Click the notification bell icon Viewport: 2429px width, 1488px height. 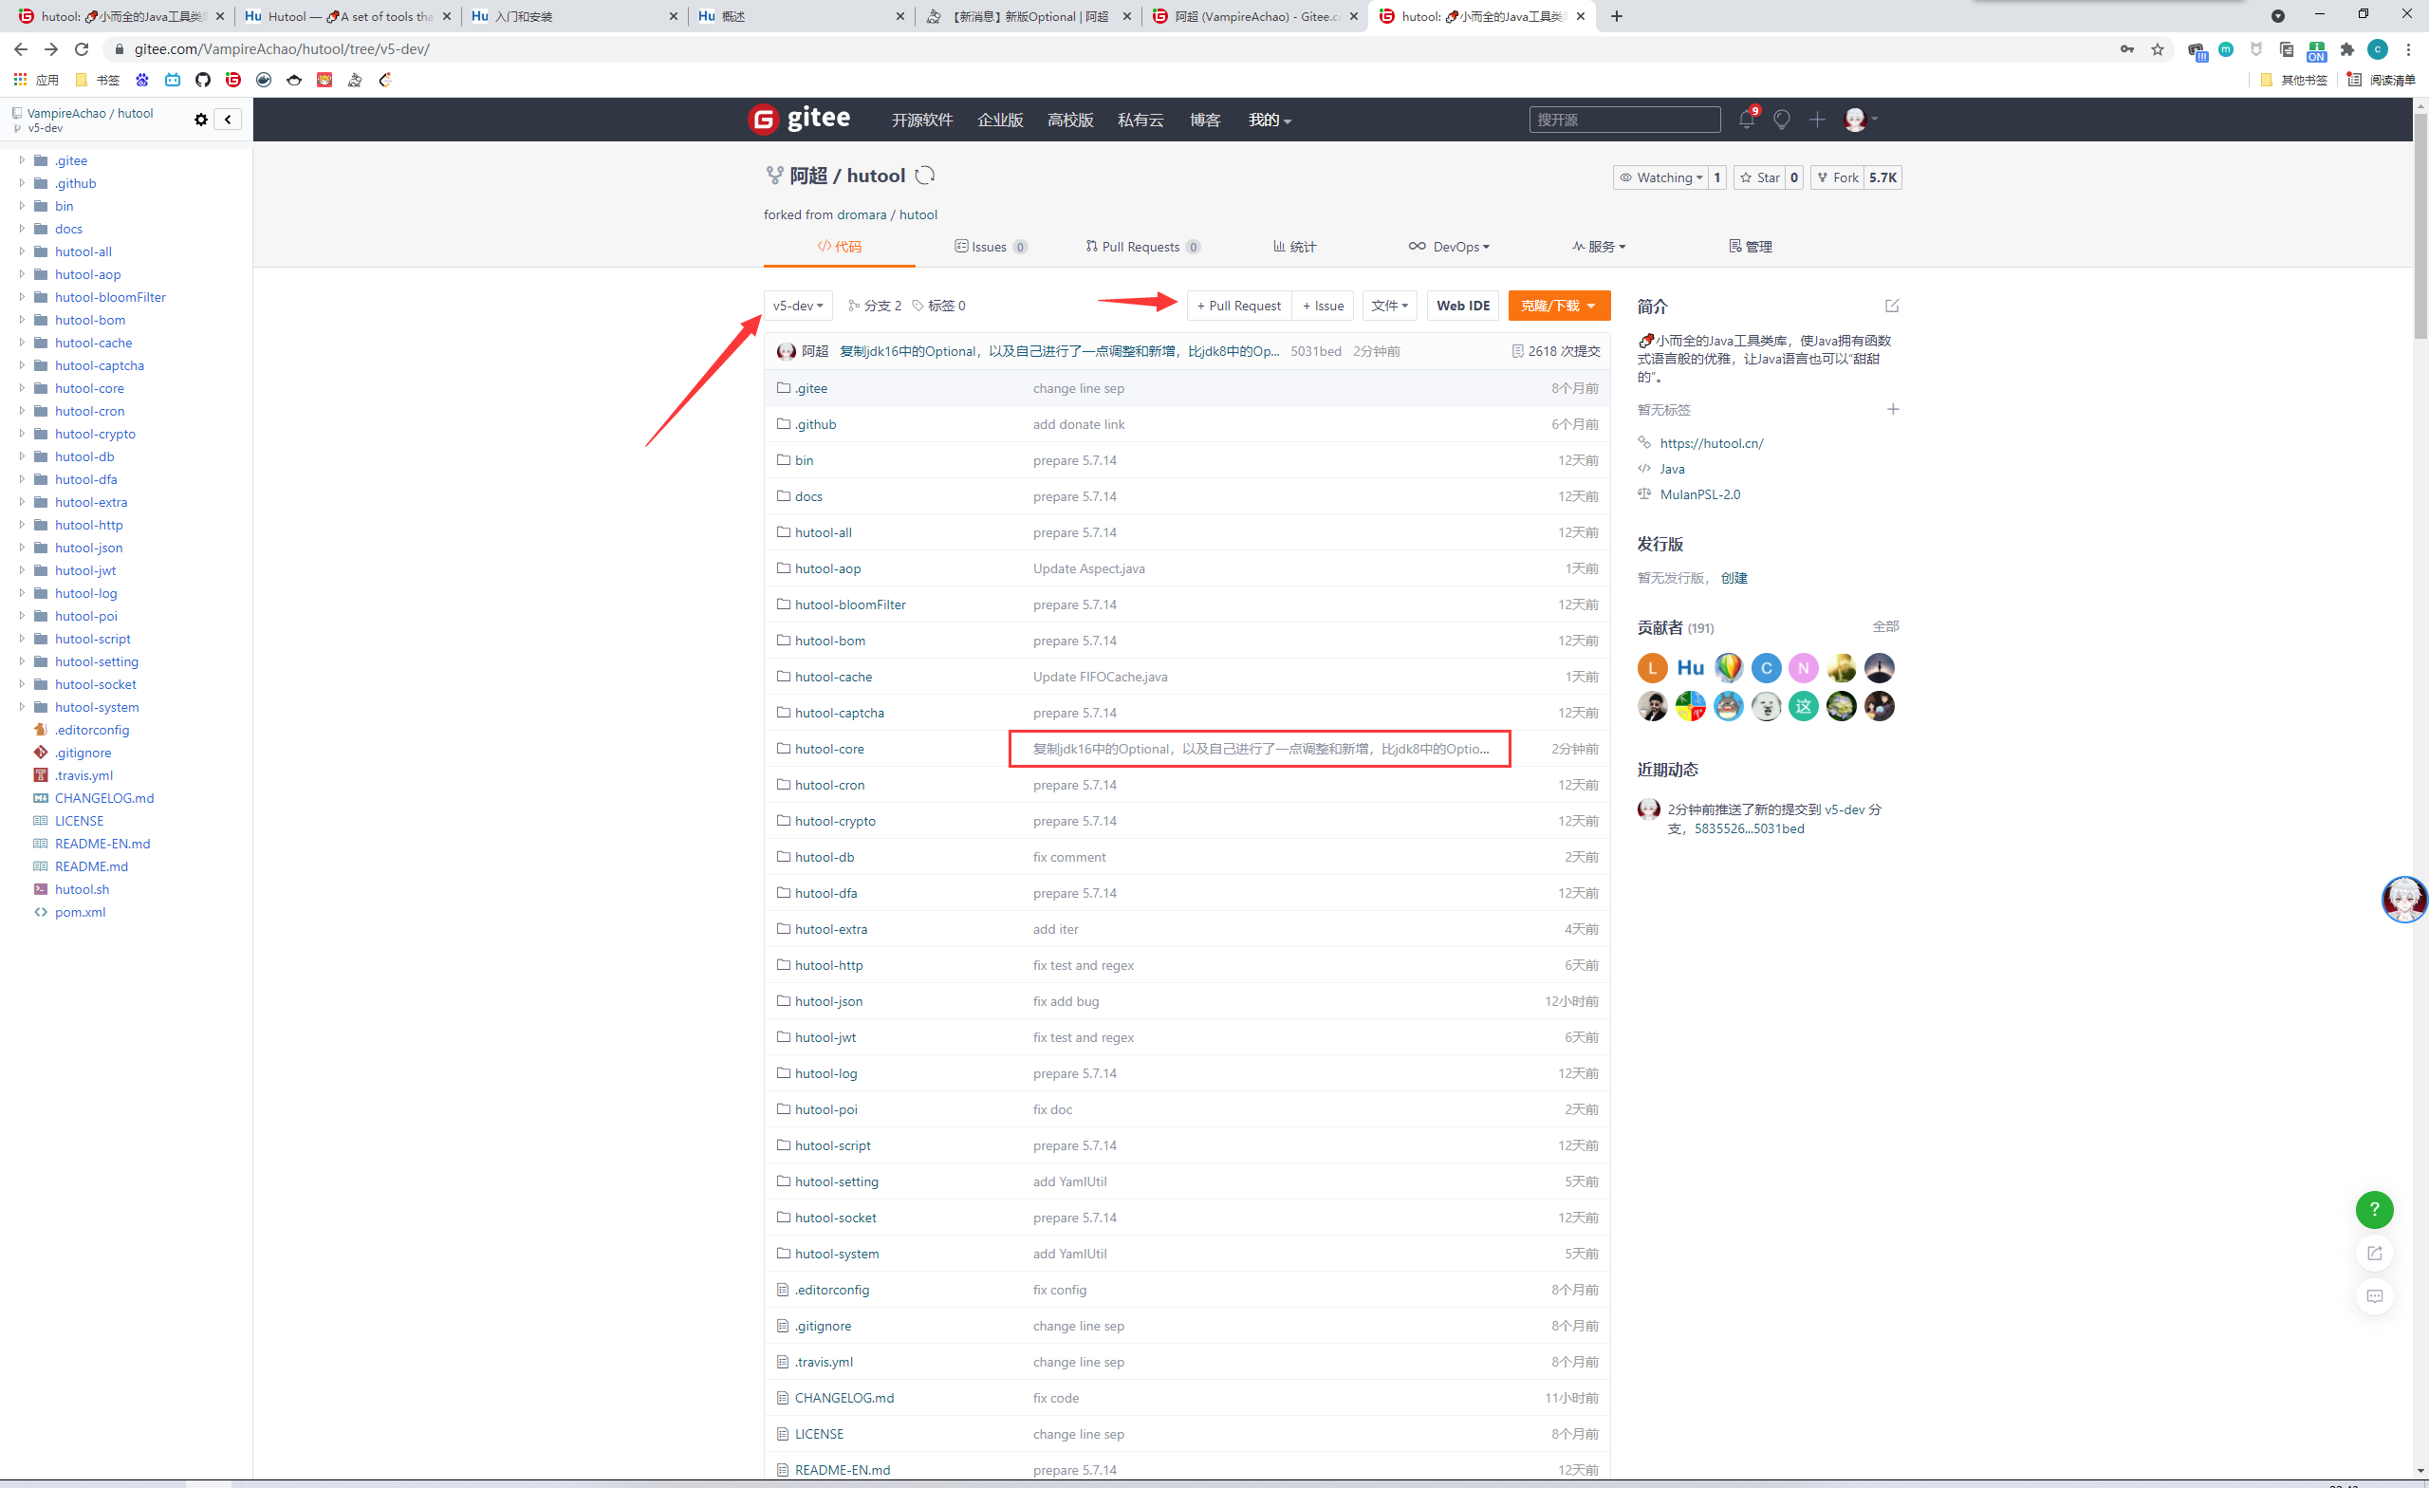tap(1746, 121)
